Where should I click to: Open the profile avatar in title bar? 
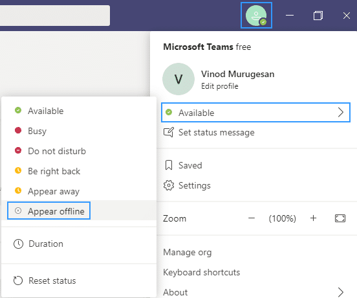point(256,16)
